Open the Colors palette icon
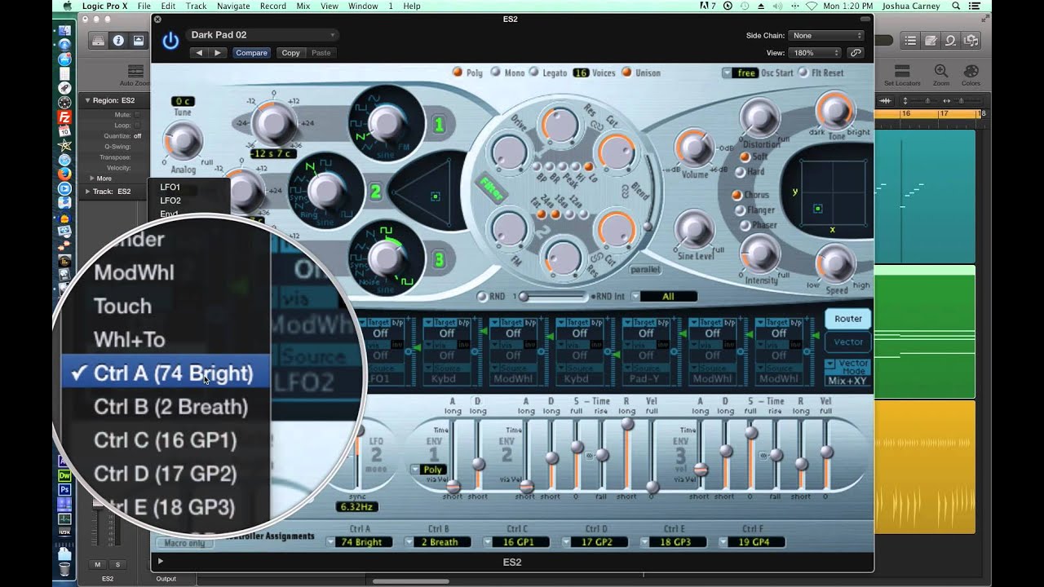This screenshot has width=1044, height=587. point(971,72)
